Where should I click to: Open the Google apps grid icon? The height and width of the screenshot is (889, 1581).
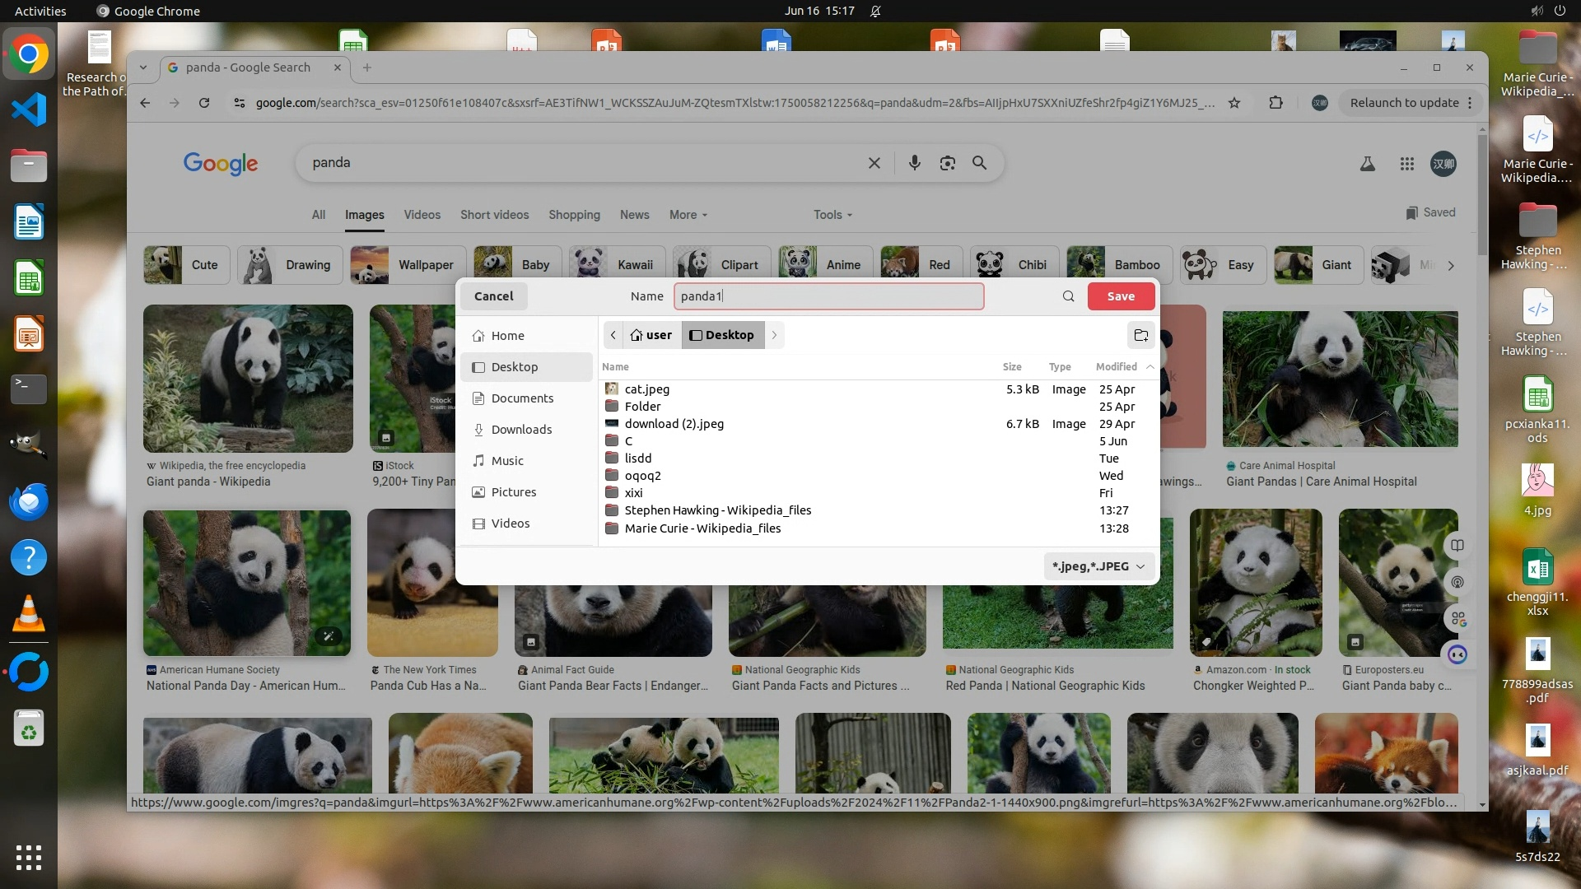click(x=1406, y=164)
